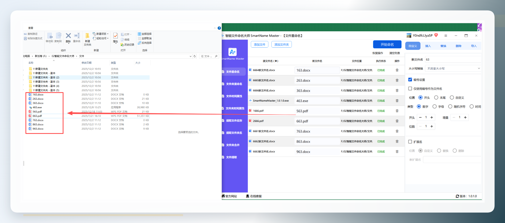Increase the 增量 increment value with plus
Image resolution: width=505 pixels, height=223 pixels.
click(465, 117)
